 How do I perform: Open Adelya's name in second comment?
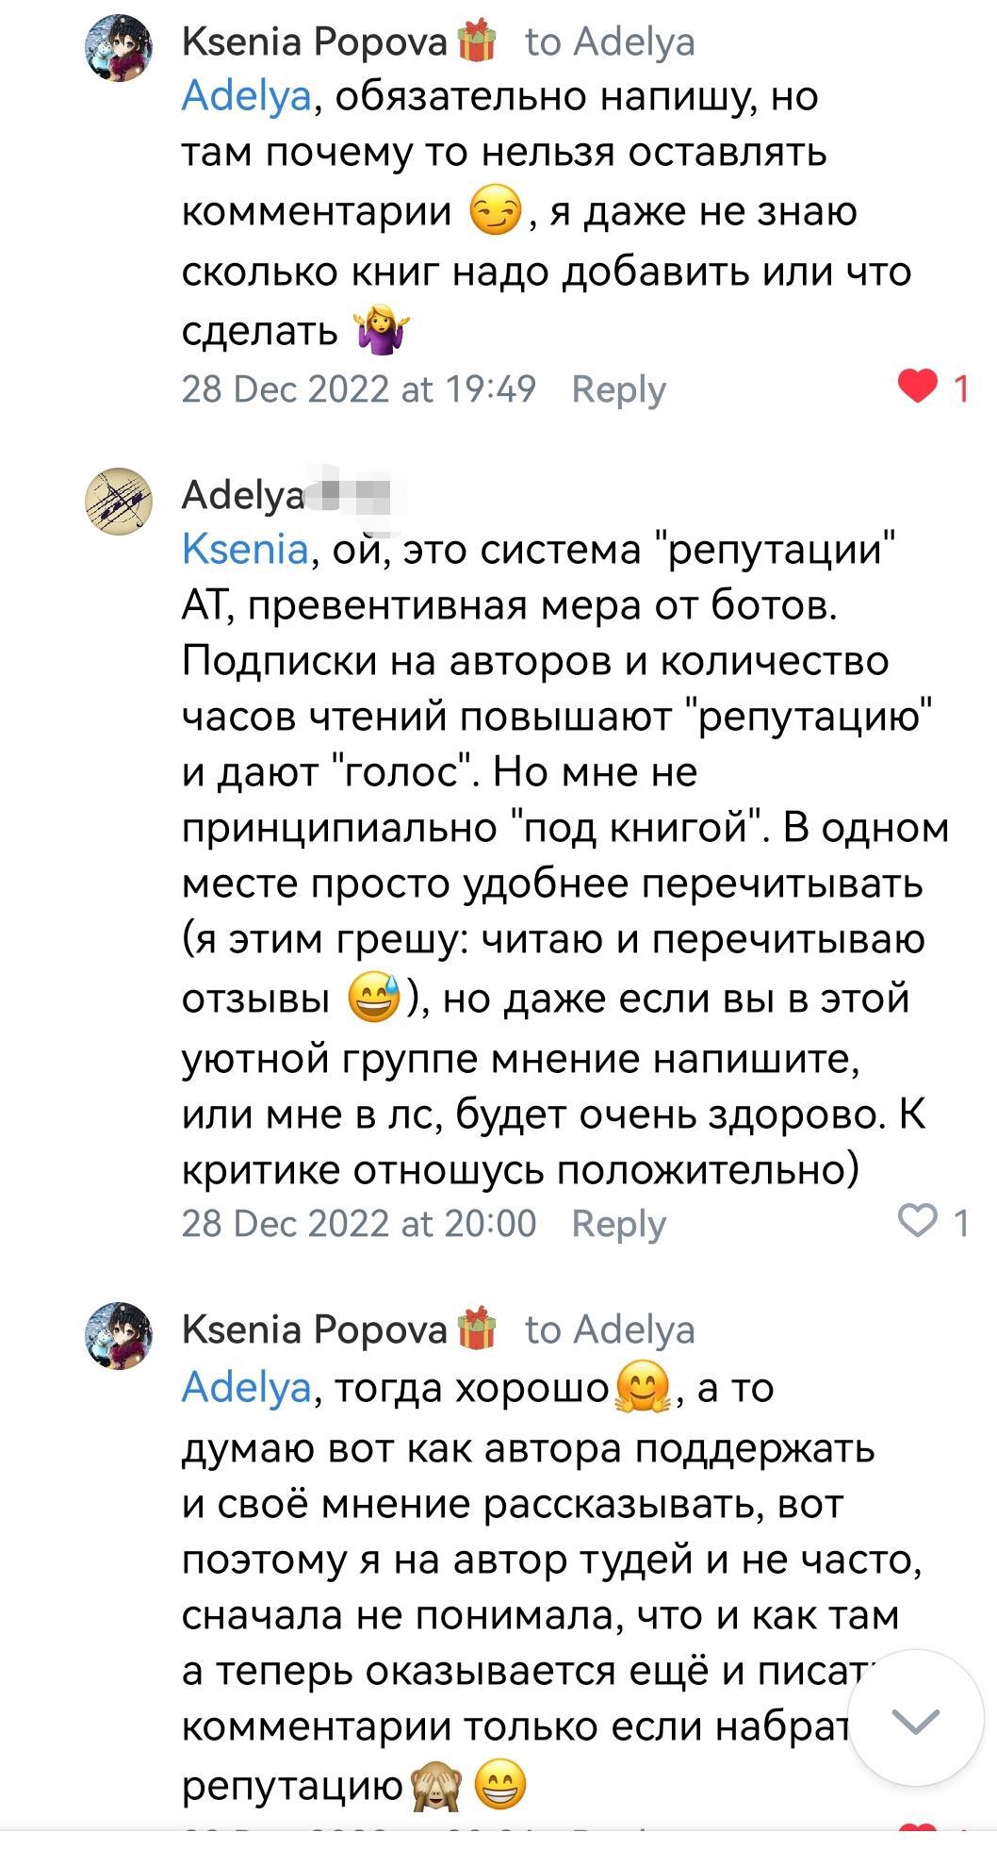click(242, 495)
